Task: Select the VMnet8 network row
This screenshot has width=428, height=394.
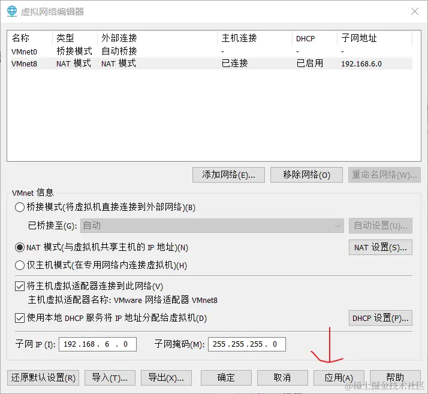Action: [x=211, y=63]
